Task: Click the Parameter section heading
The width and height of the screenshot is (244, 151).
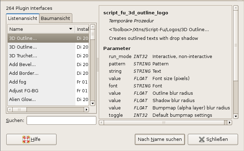Action: pos(117,49)
